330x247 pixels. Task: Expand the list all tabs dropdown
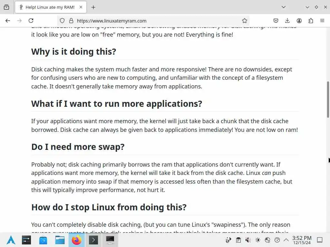pyautogui.click(x=284, y=7)
